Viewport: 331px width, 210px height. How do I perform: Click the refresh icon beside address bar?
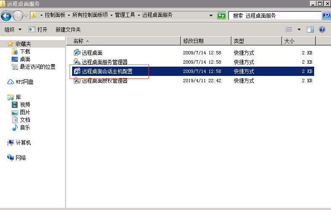point(221,16)
